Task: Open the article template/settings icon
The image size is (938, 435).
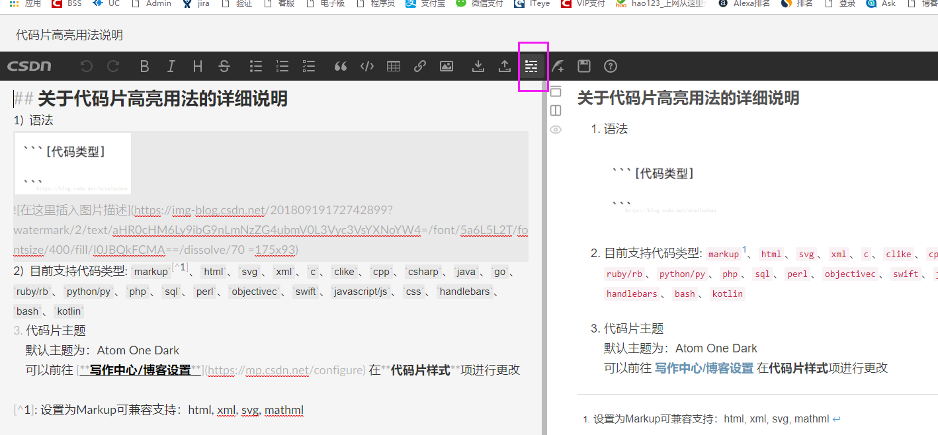Action: click(x=531, y=66)
